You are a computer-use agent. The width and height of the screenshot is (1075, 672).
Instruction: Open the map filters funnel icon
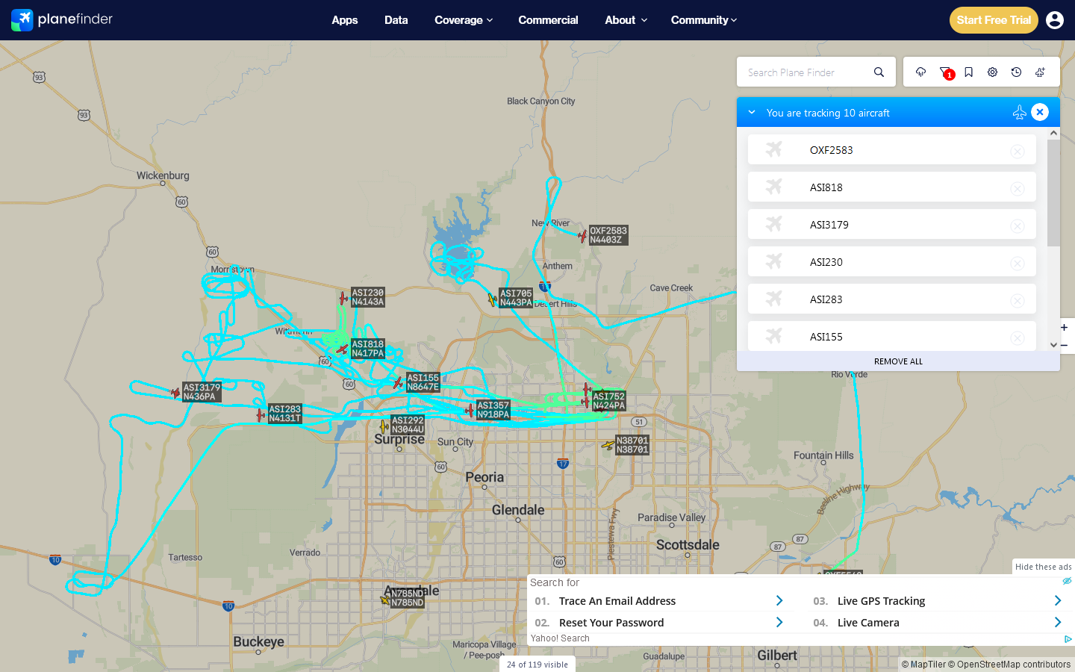(x=945, y=72)
